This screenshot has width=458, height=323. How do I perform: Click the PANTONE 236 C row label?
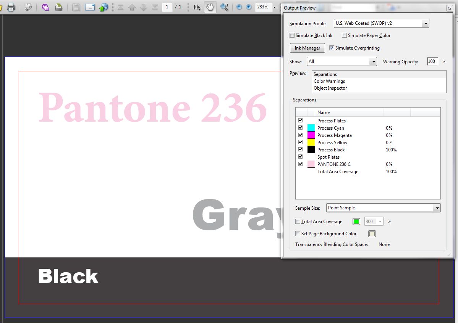[334, 164]
